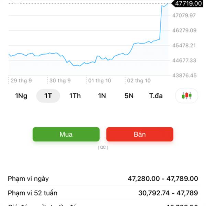Click the 01 thg 10 date marker
Image resolution: width=206 pixels, height=206 pixels.
(x=100, y=81)
